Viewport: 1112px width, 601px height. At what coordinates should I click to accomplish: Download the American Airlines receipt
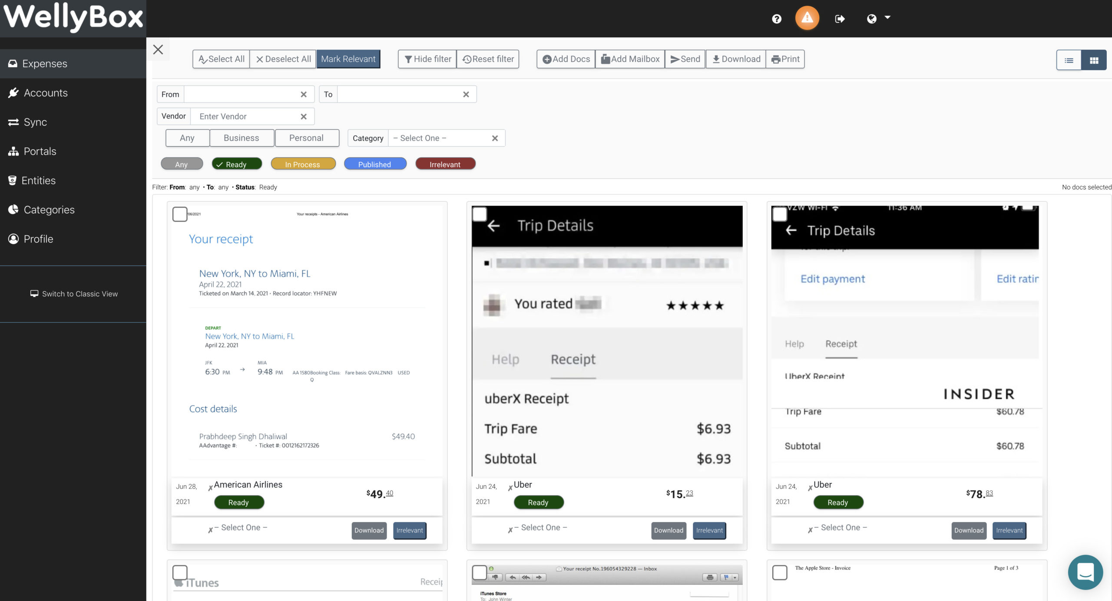(369, 530)
